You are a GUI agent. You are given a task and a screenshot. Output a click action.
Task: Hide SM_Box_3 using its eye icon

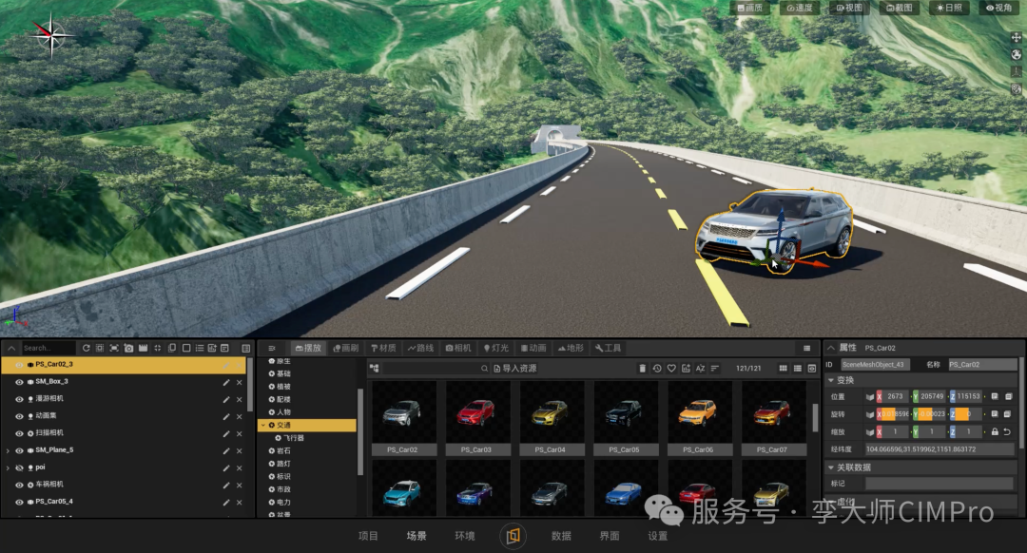[x=19, y=382]
